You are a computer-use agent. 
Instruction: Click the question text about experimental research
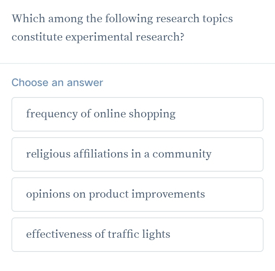point(122,28)
